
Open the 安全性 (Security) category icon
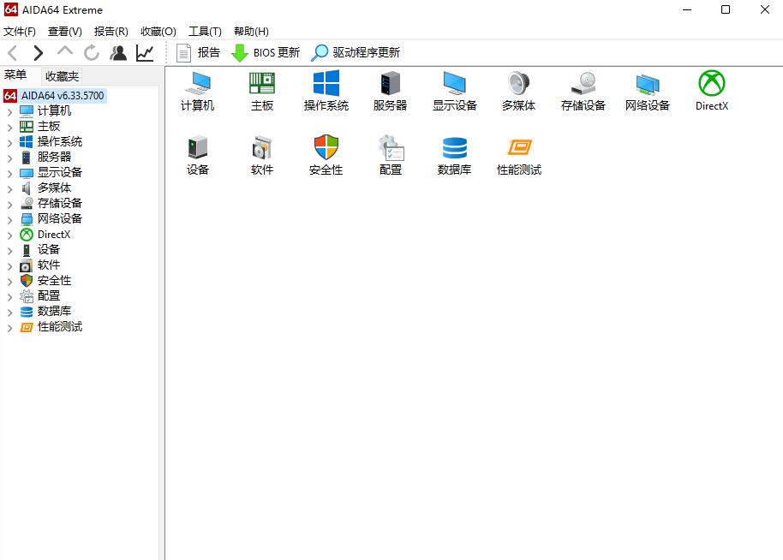click(x=326, y=154)
